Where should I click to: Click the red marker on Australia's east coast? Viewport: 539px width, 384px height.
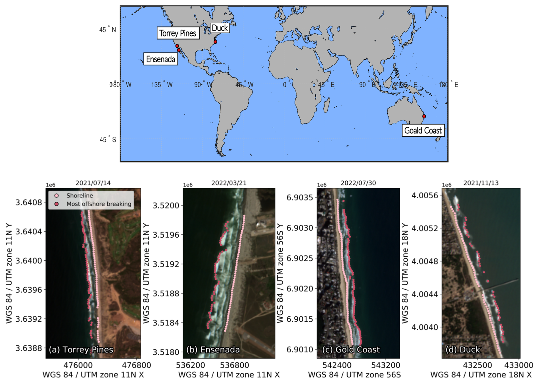(x=424, y=116)
